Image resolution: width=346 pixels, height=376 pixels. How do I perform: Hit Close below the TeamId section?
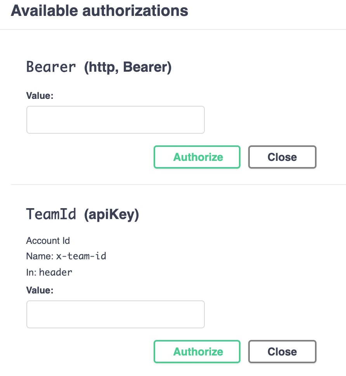click(282, 352)
